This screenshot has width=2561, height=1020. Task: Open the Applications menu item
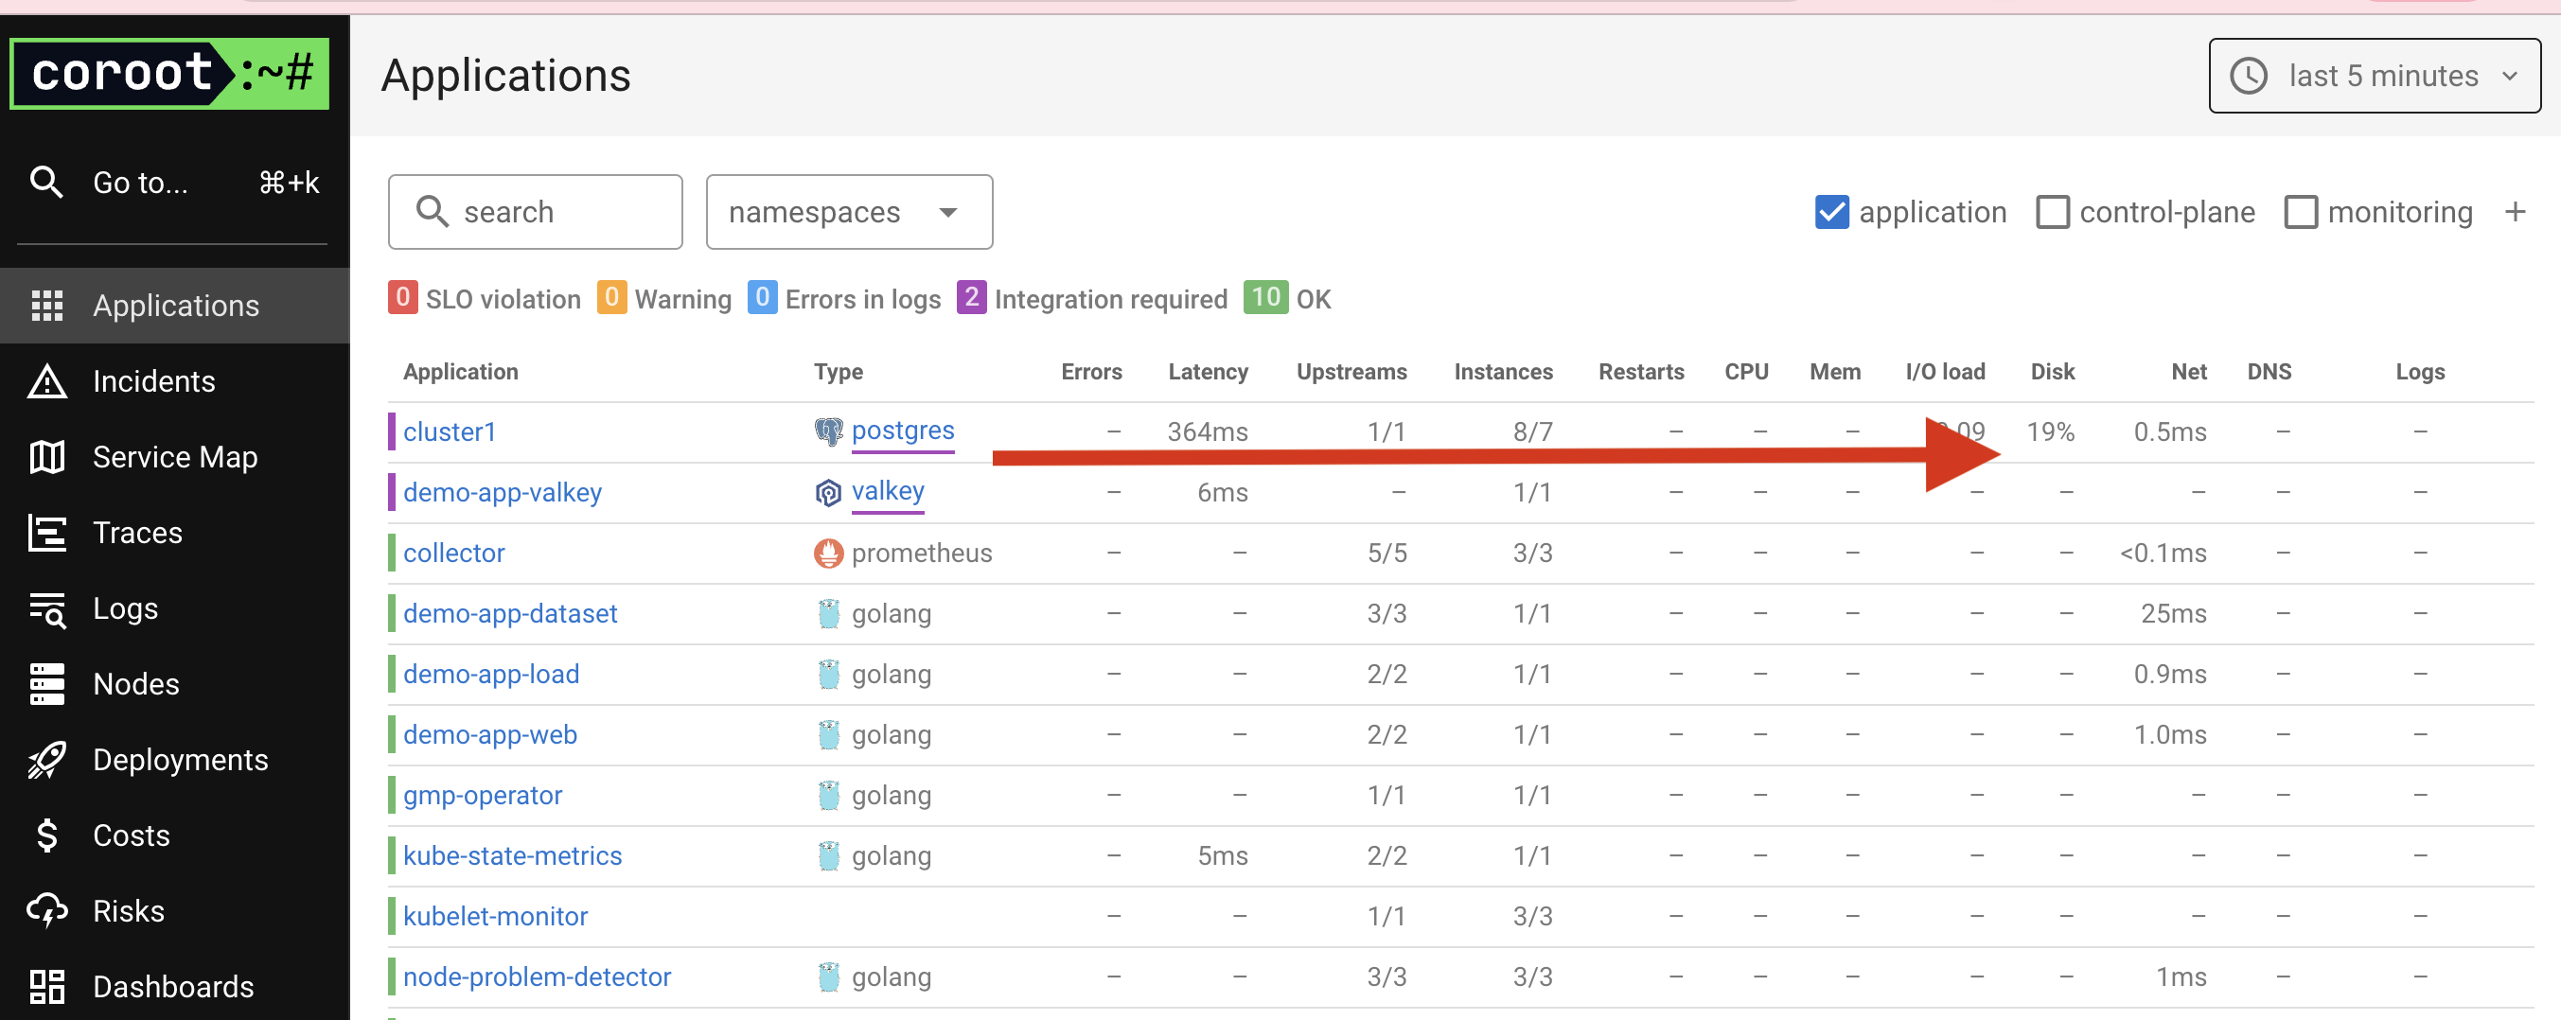(175, 306)
